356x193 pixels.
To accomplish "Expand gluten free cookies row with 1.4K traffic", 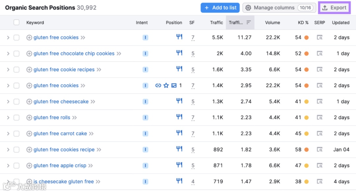I will 8,85.
